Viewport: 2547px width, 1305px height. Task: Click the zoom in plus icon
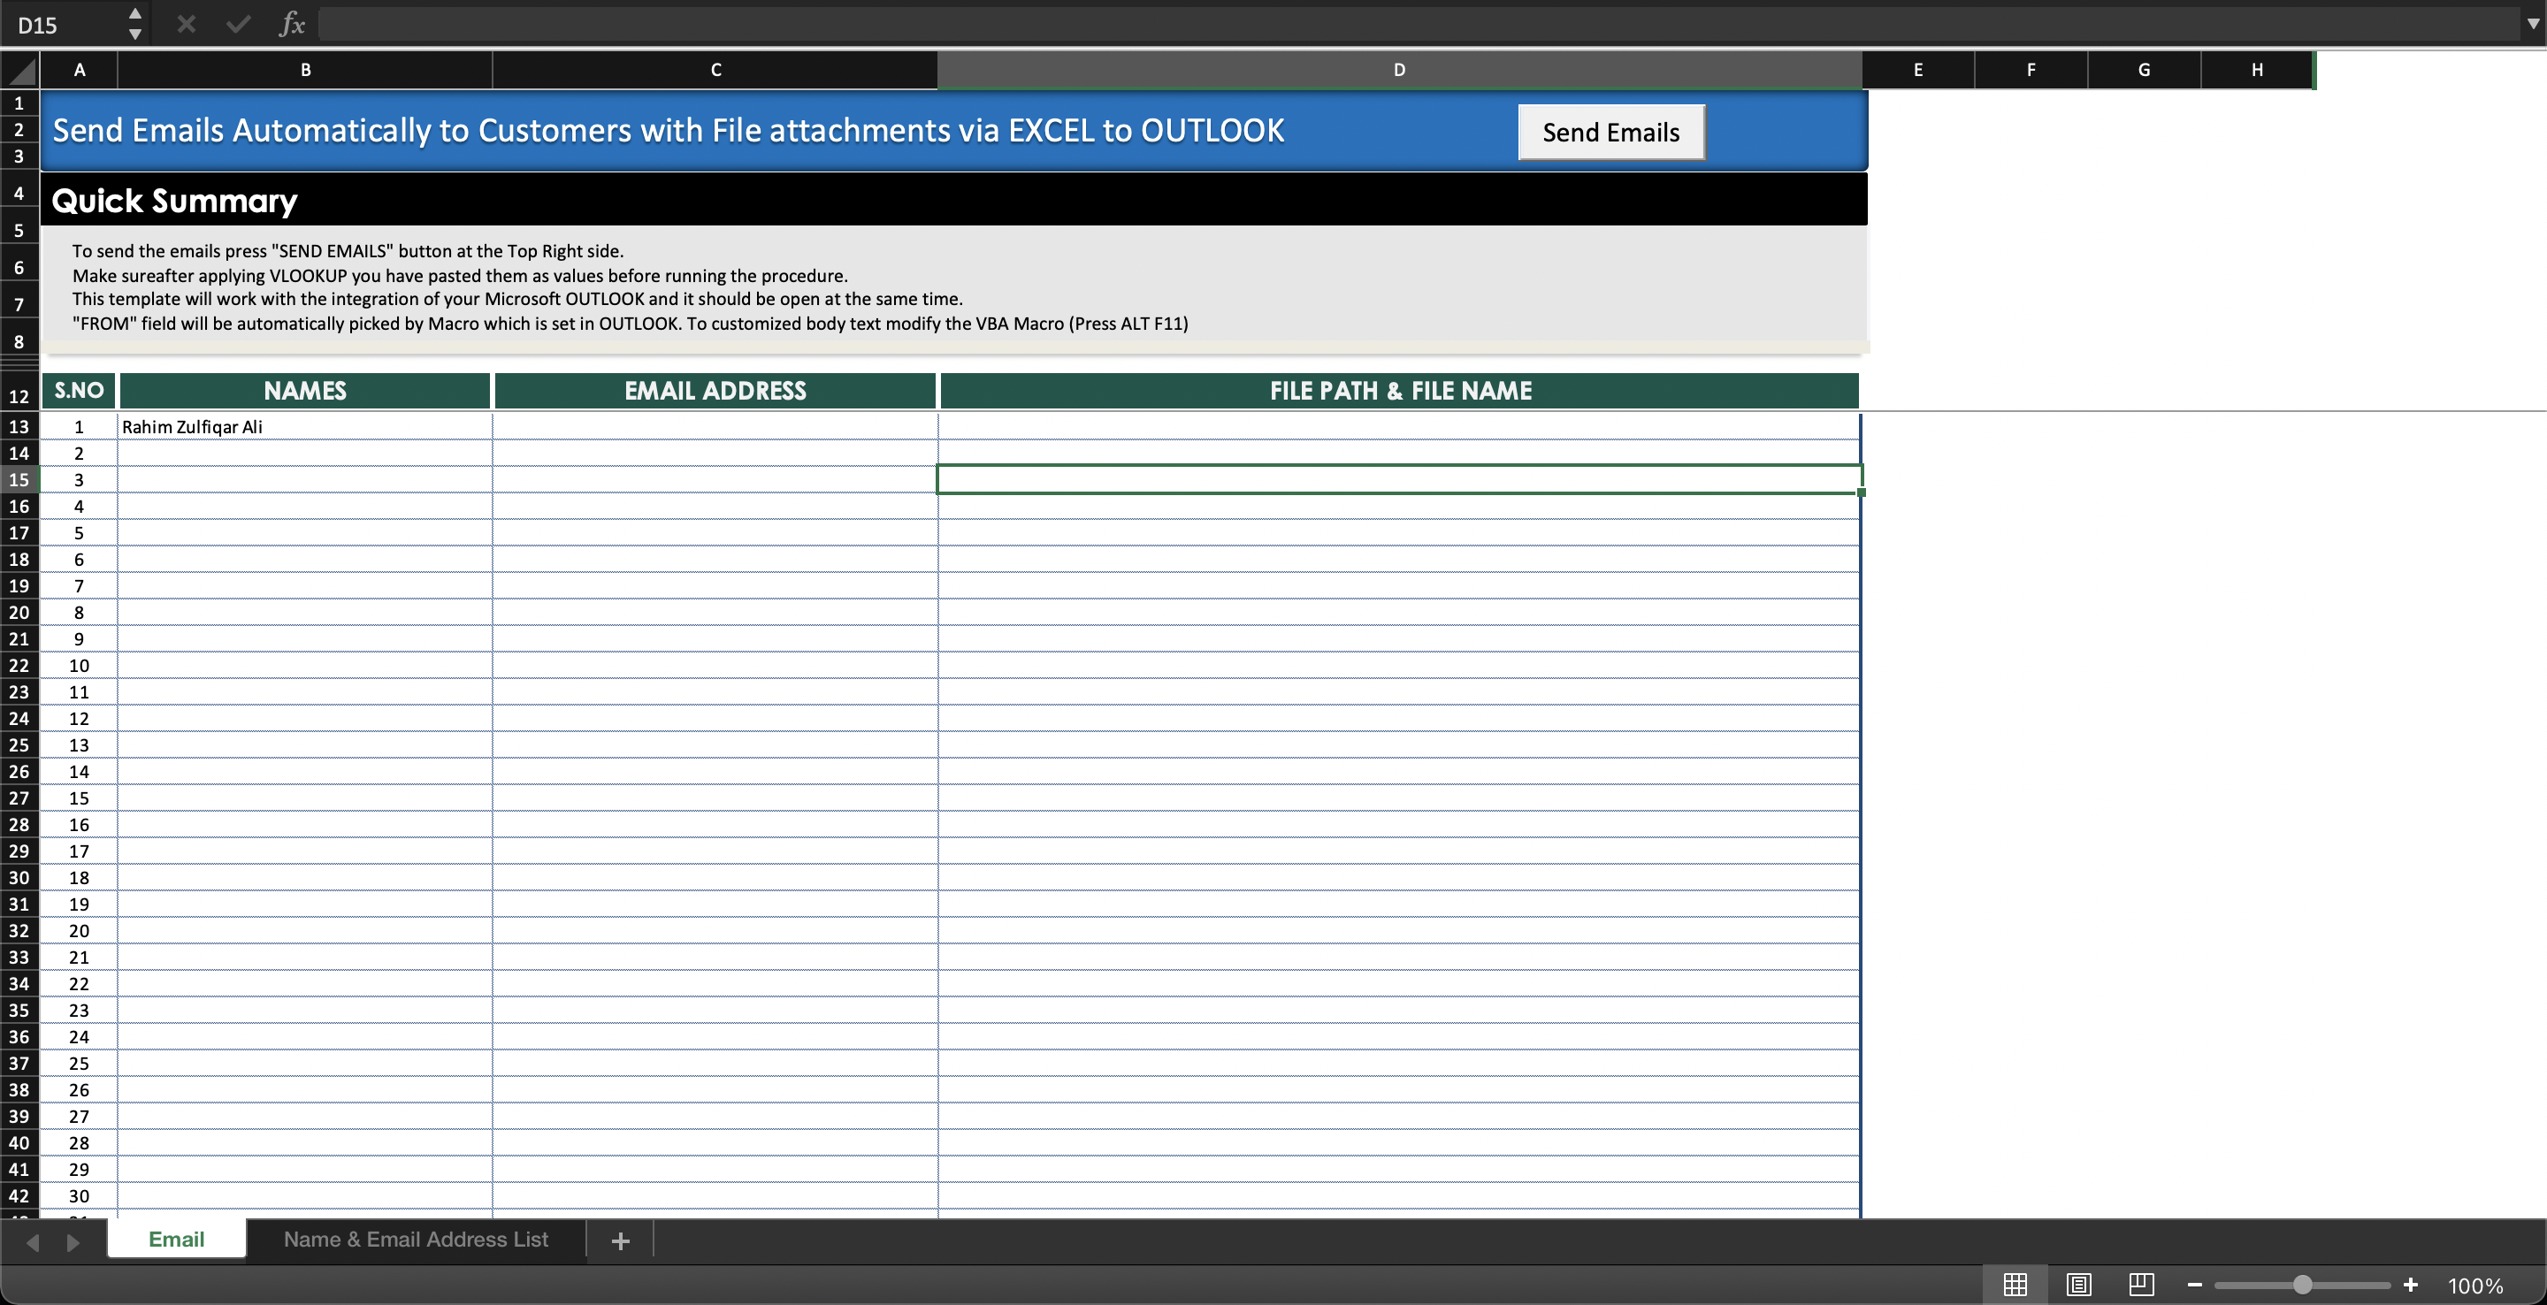(2411, 1285)
